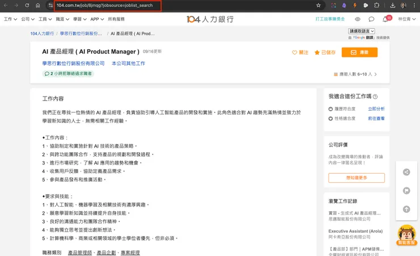Click the site info icon in address bar
The height and width of the screenshot is (256, 420).
pos(51,5)
